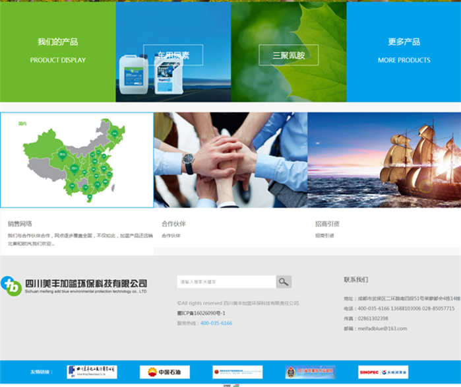Click the Sichuan Meifeng company logo
This screenshot has height=387, width=461.
point(74,285)
